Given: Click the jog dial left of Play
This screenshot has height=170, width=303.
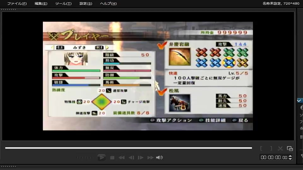Looking at the screenshot, I should [85, 157].
